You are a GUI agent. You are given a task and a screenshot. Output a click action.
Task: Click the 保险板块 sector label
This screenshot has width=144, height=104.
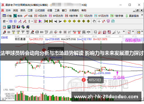[133, 41]
